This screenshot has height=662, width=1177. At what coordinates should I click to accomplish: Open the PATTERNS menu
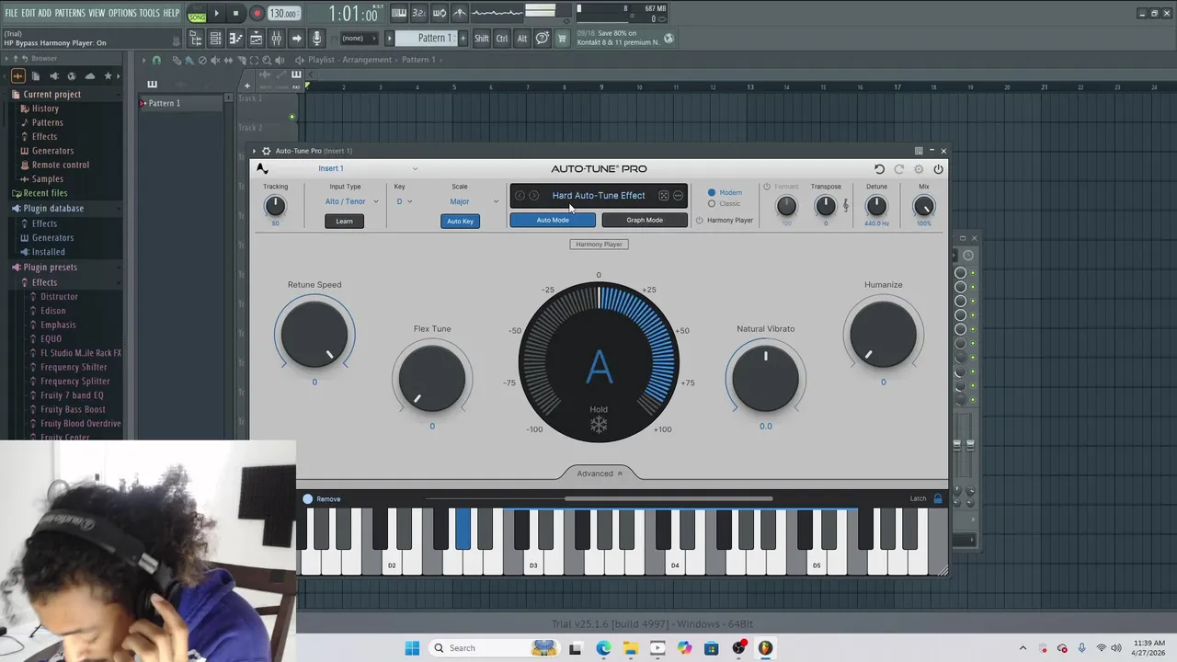(70, 13)
